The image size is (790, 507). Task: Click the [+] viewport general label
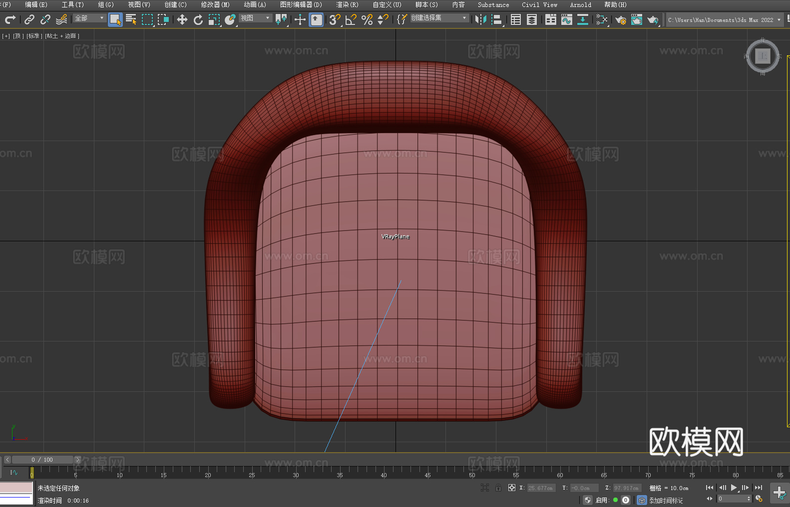(x=6, y=36)
